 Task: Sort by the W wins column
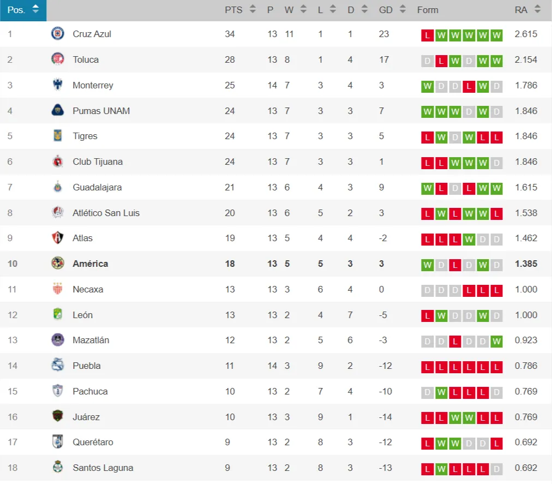click(x=293, y=10)
